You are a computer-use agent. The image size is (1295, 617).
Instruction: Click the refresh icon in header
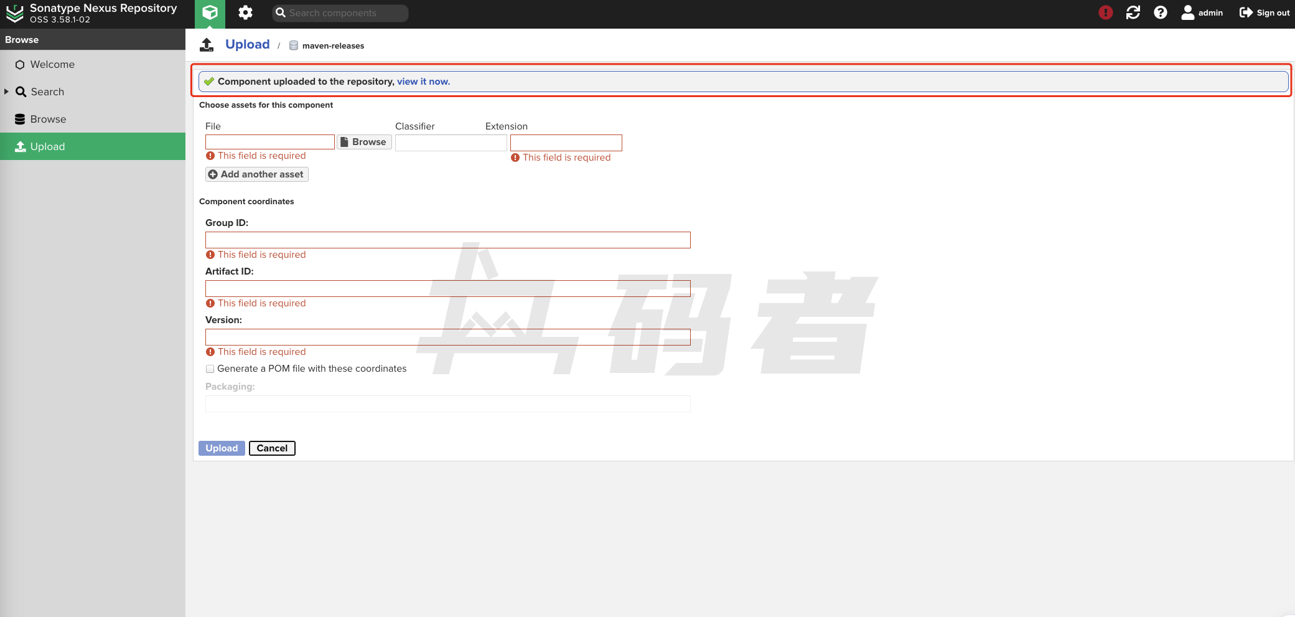[x=1133, y=13]
